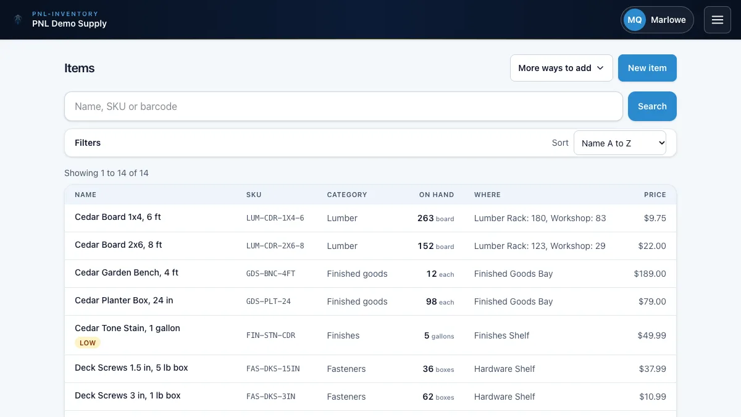Click the Items page heading
The width and height of the screenshot is (741, 417).
pyautogui.click(x=80, y=68)
